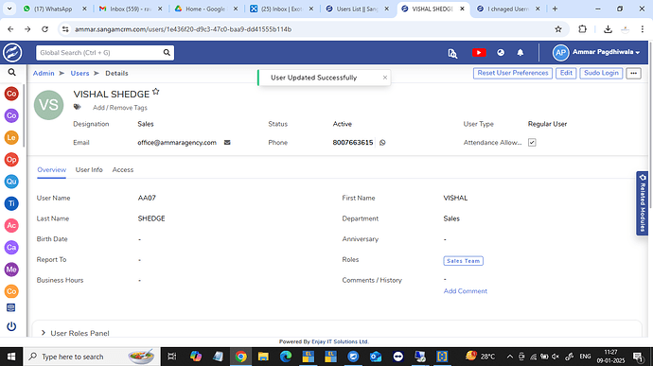Click the power logout icon in sidebar
Image resolution: width=653 pixels, height=366 pixels.
point(11,326)
